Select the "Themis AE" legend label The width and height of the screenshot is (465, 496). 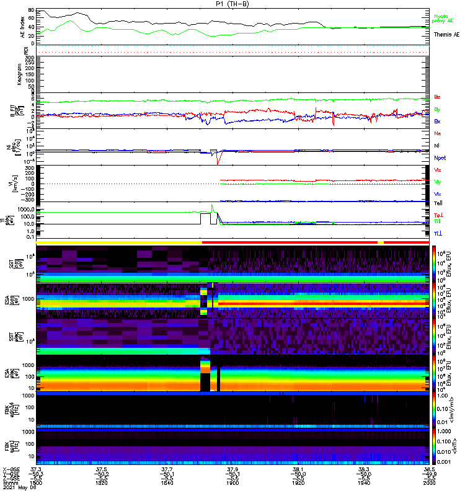446,35
